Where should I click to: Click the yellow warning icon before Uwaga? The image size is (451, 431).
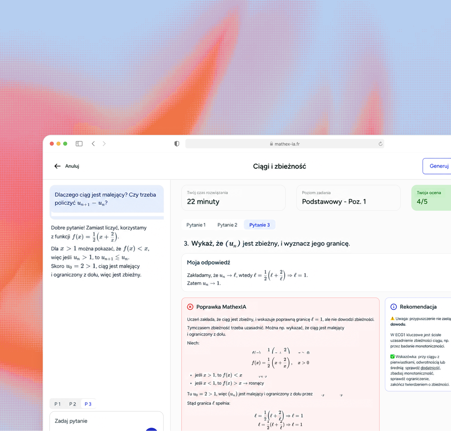coord(392,319)
